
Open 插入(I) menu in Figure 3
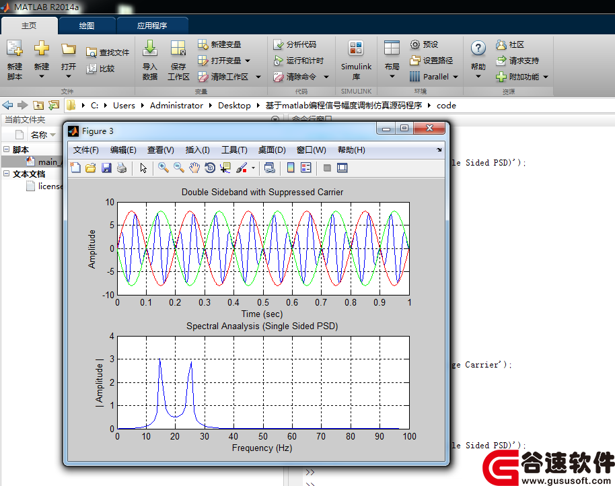tap(197, 150)
